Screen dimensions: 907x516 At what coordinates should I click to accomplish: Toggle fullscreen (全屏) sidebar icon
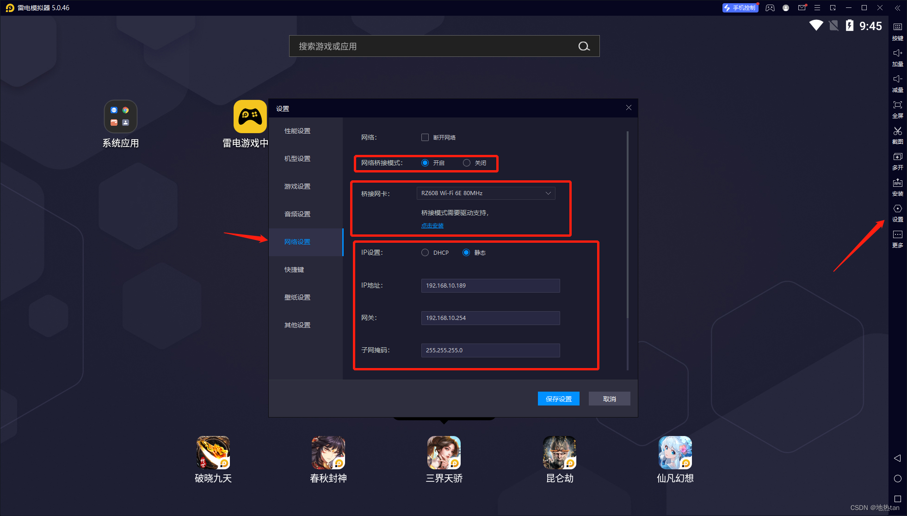tap(897, 108)
